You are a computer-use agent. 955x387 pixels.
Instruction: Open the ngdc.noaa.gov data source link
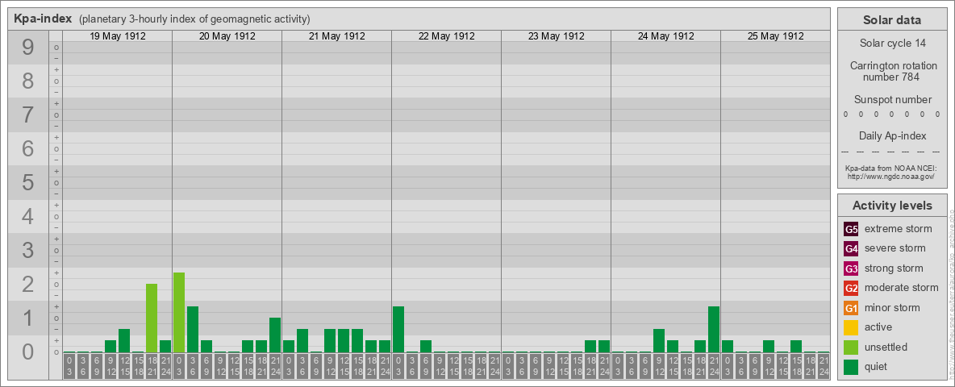click(890, 176)
